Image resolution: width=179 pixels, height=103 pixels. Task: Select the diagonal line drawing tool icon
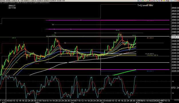(157, 1)
